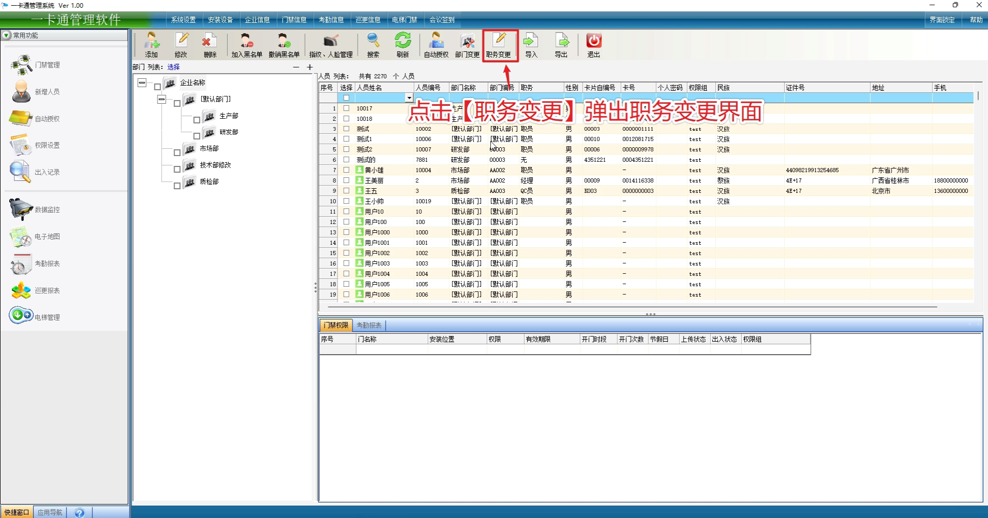The width and height of the screenshot is (988, 518).
Task: Tick the selection checkbox for 王美丽 row
Action: [x=346, y=180]
